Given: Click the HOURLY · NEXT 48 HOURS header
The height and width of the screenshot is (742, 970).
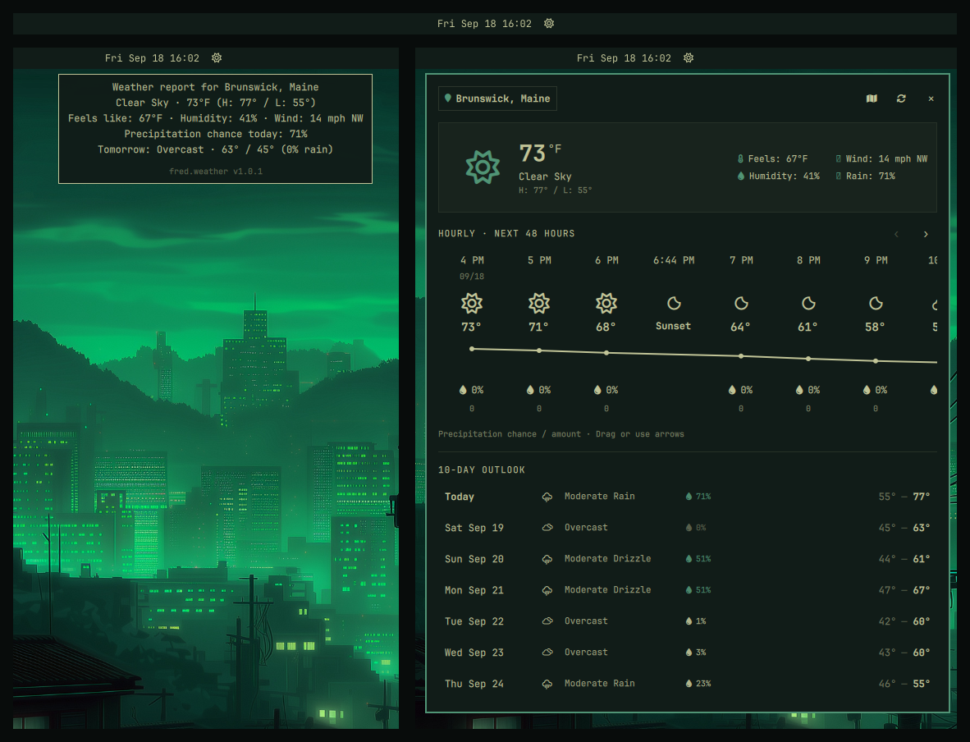Looking at the screenshot, I should (506, 233).
